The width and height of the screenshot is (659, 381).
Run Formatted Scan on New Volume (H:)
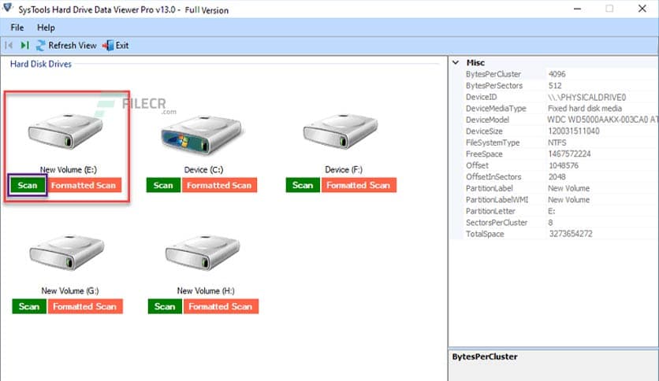click(x=221, y=306)
